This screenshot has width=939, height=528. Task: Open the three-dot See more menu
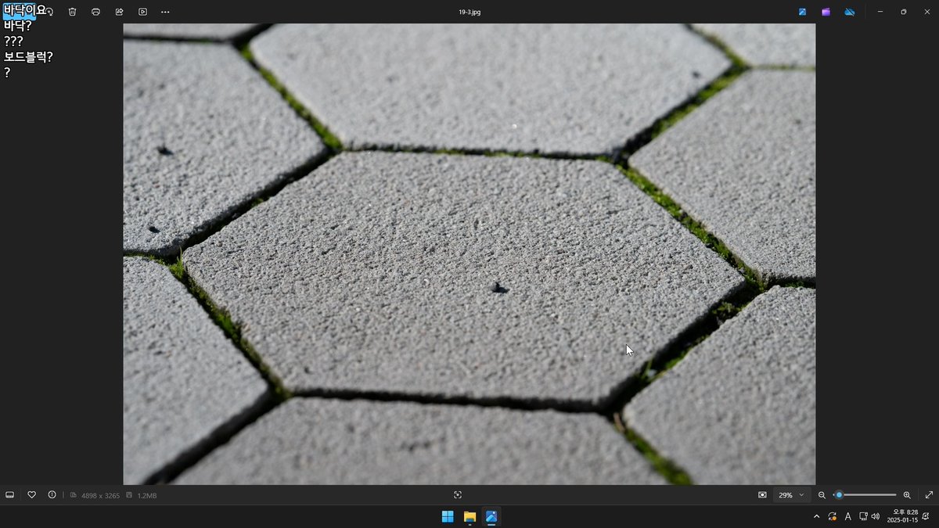point(165,12)
